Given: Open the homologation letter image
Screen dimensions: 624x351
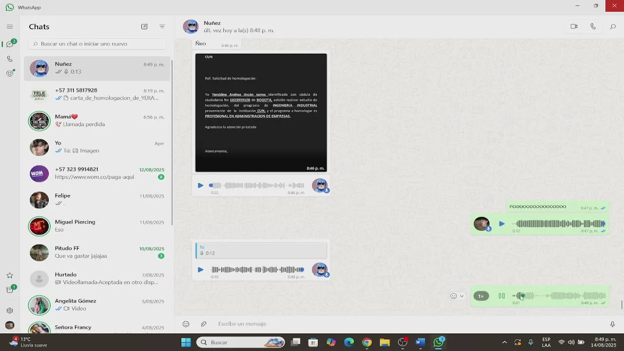Looking at the screenshot, I should pos(261,113).
